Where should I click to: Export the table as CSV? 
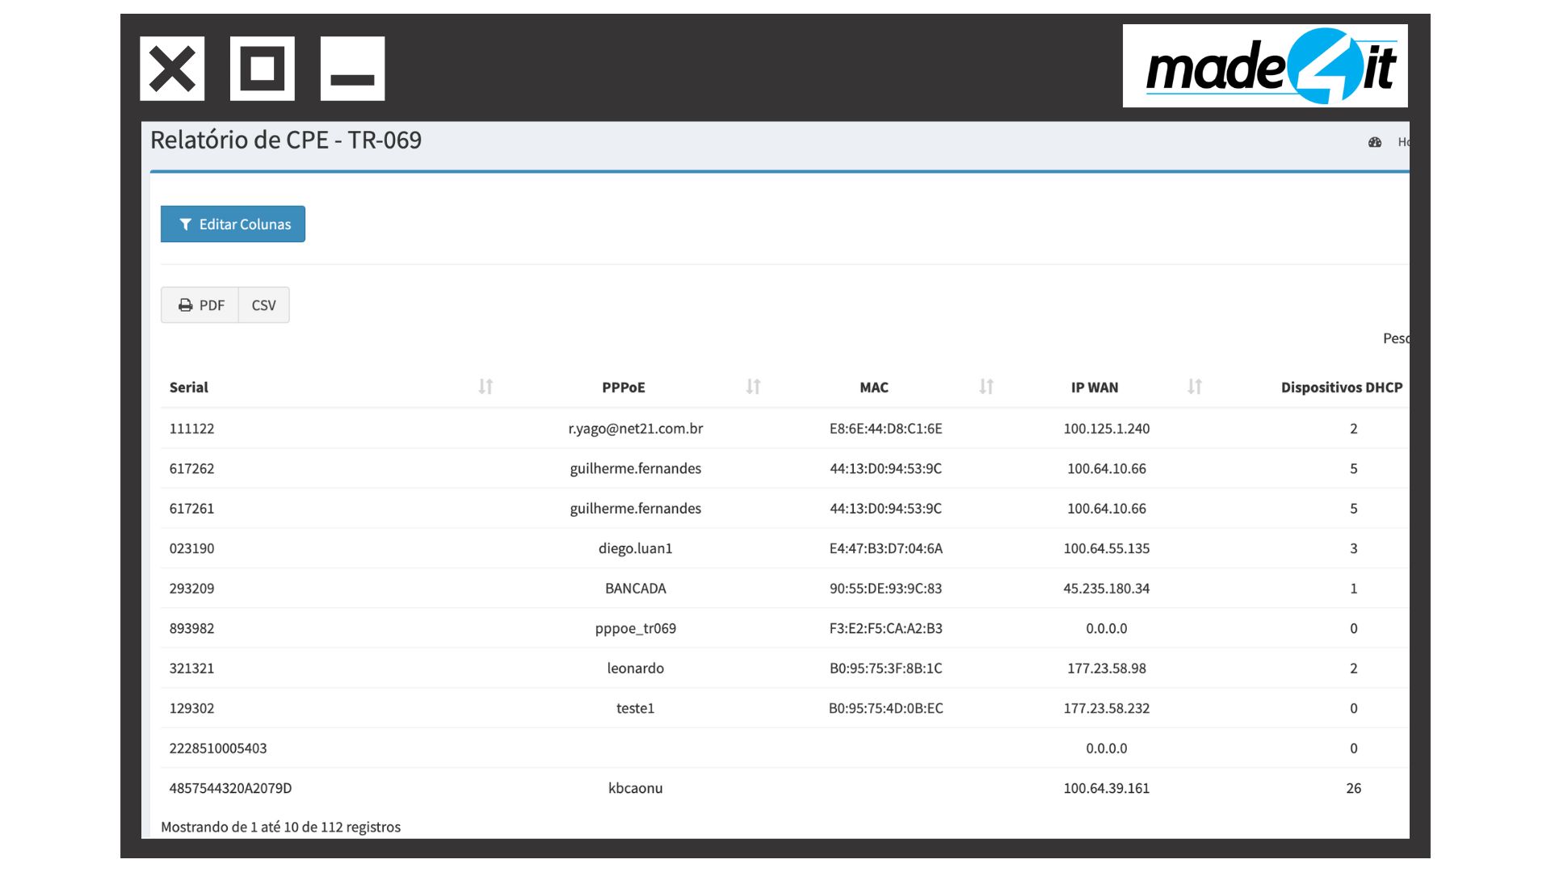(263, 305)
